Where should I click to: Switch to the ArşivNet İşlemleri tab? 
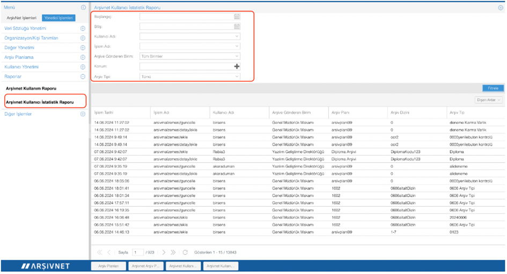(x=20, y=18)
